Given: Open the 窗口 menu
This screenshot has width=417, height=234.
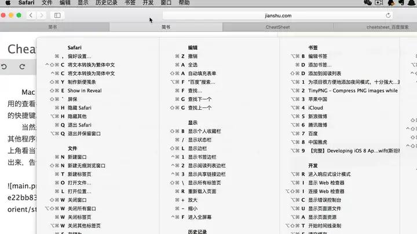Looking at the screenshot, I should point(166,3).
